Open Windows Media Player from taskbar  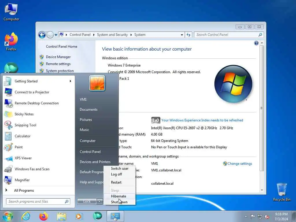(x=79, y=216)
